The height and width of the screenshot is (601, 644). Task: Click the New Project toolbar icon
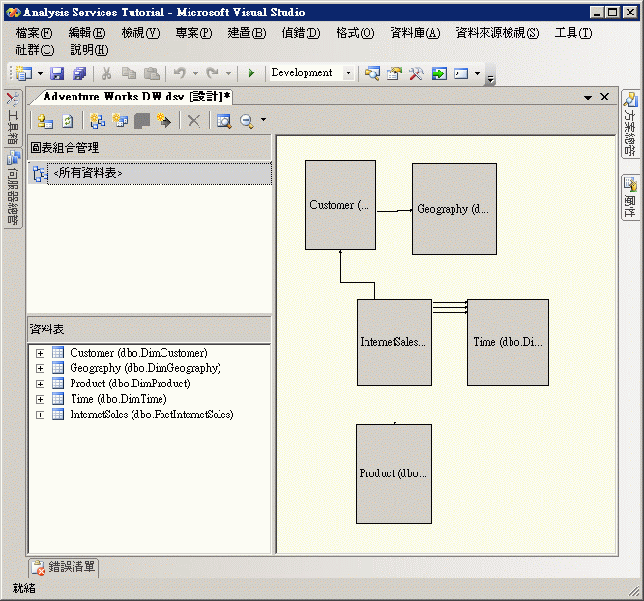24,73
